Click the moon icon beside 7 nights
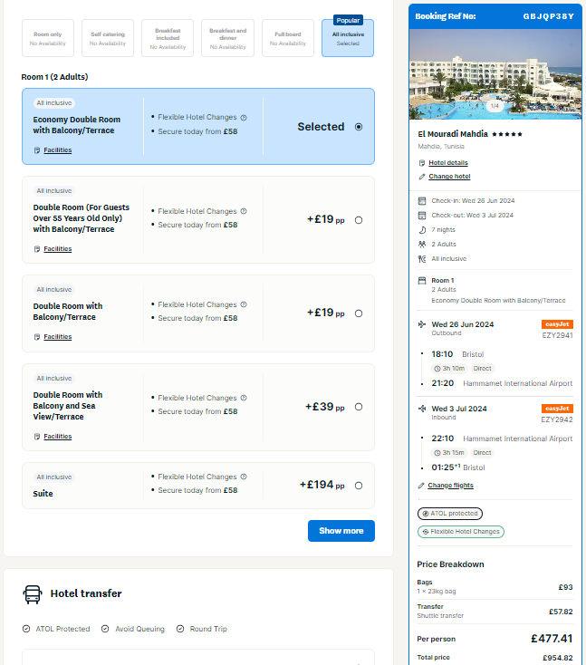The width and height of the screenshot is (586, 665). tap(422, 230)
